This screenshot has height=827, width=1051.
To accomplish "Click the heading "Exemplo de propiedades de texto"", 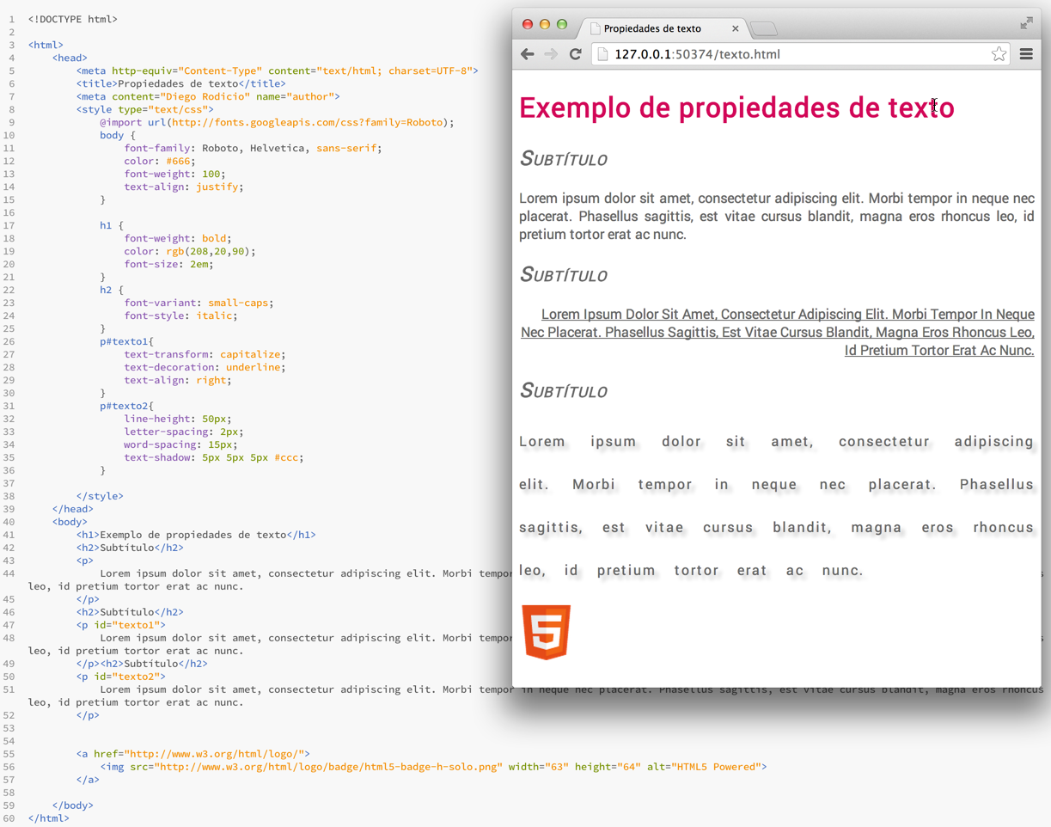I will [x=736, y=108].
